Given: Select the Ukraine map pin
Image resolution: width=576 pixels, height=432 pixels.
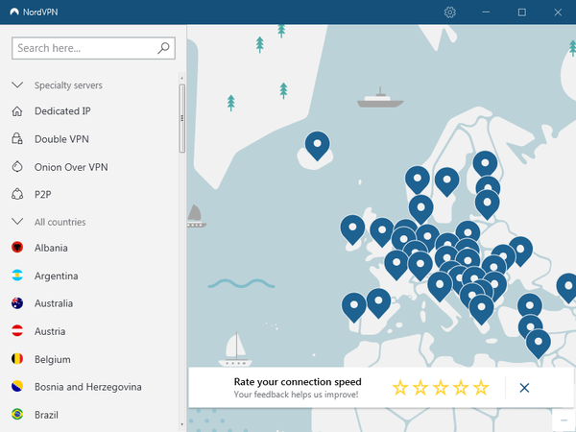Looking at the screenshot, I should (520, 251).
